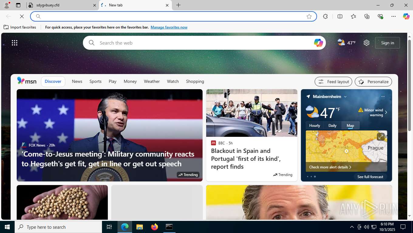Viewport: 413px width, 233px height.
Task: Focus the browser address bar
Action: coord(173,16)
